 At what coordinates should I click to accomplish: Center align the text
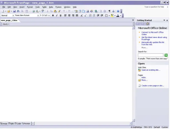pyautogui.click(x=69, y=16)
